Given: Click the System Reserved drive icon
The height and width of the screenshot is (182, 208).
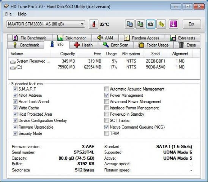Looking at the screenshot, I should pos(13,62).
